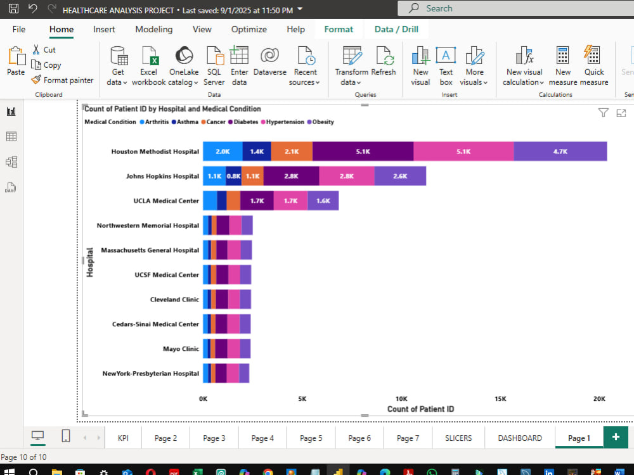Paste from clipboard

click(16, 61)
